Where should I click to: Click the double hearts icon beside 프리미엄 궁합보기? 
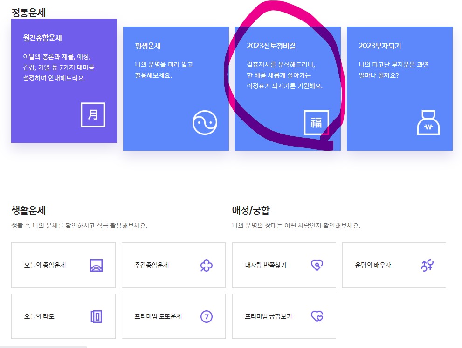(x=317, y=316)
